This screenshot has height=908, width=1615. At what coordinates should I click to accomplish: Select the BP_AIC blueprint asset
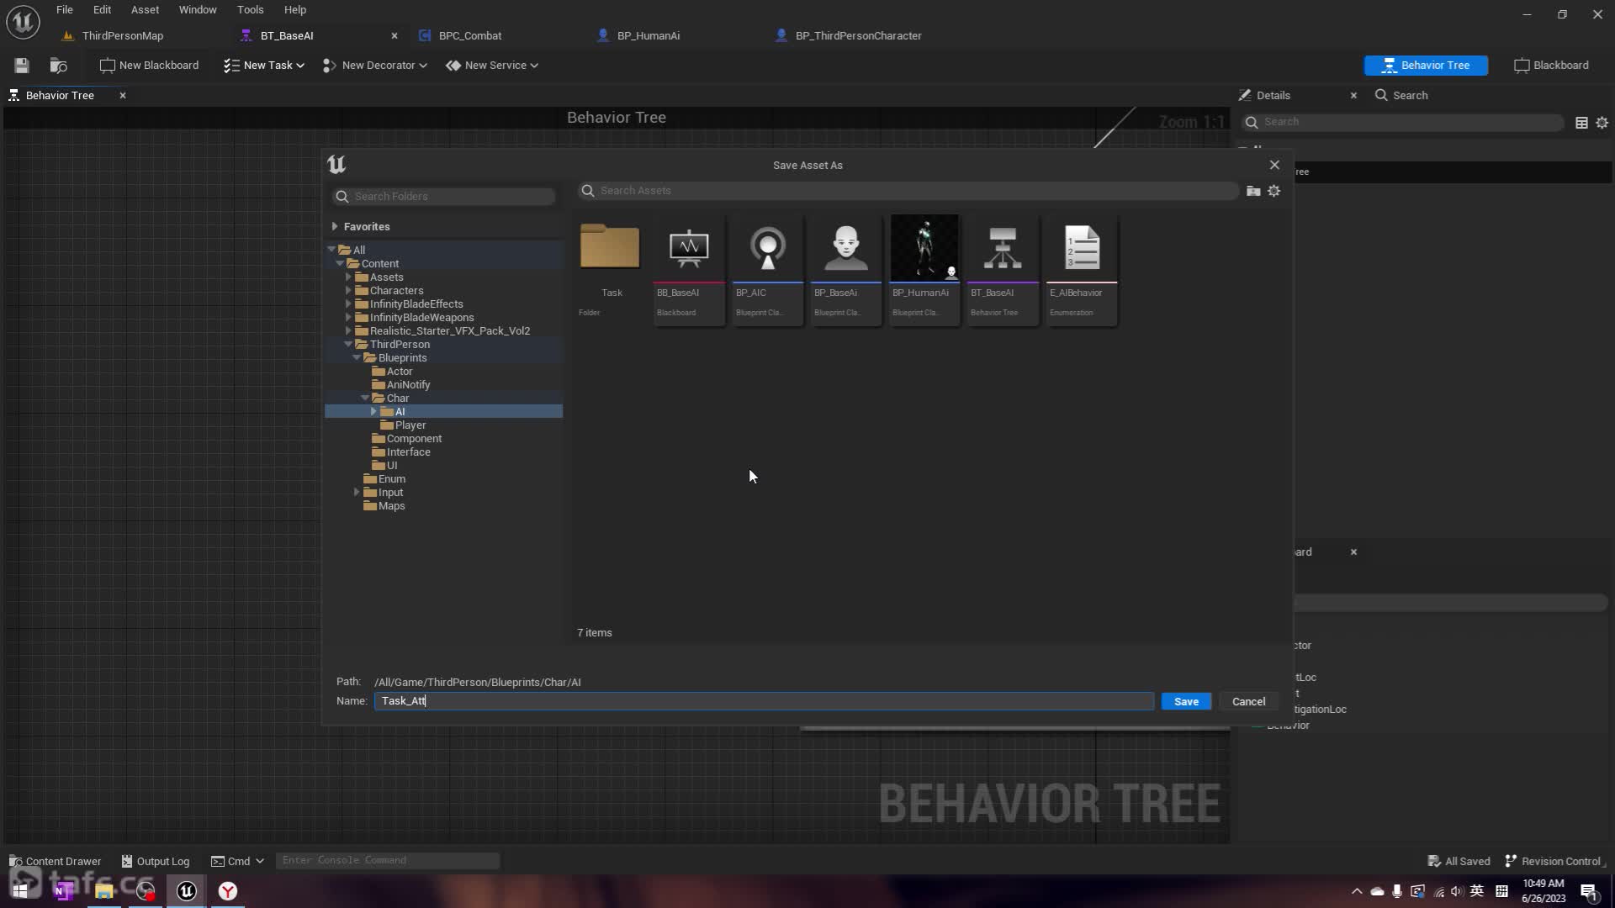pos(767,248)
